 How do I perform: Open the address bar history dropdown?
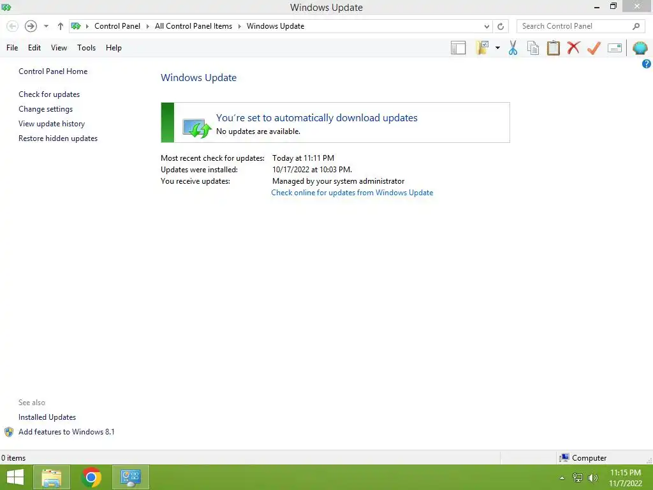[x=487, y=26]
